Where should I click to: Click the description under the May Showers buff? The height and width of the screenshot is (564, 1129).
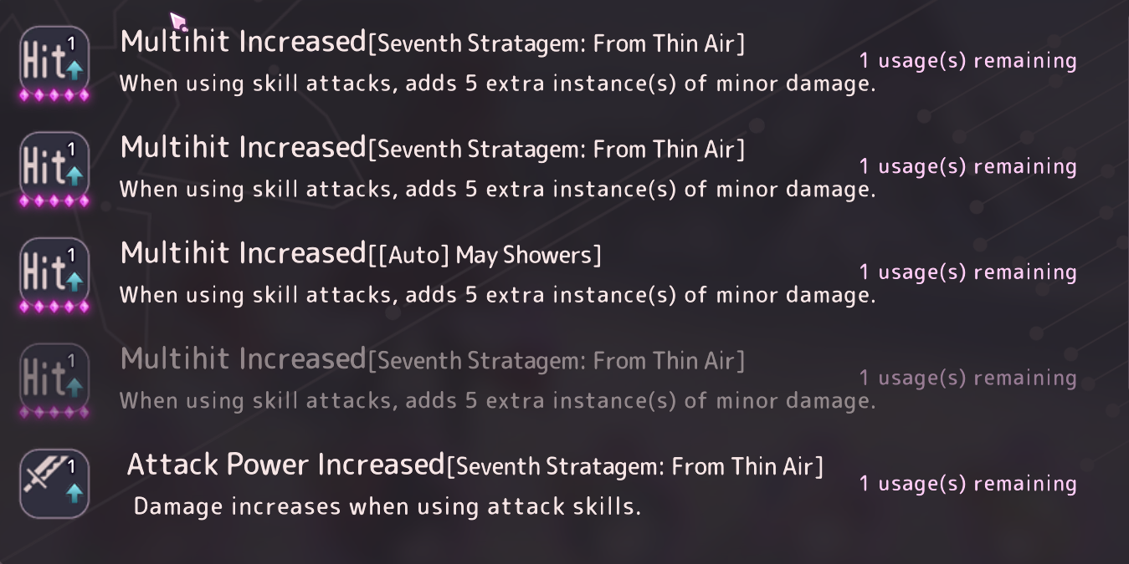point(498,295)
